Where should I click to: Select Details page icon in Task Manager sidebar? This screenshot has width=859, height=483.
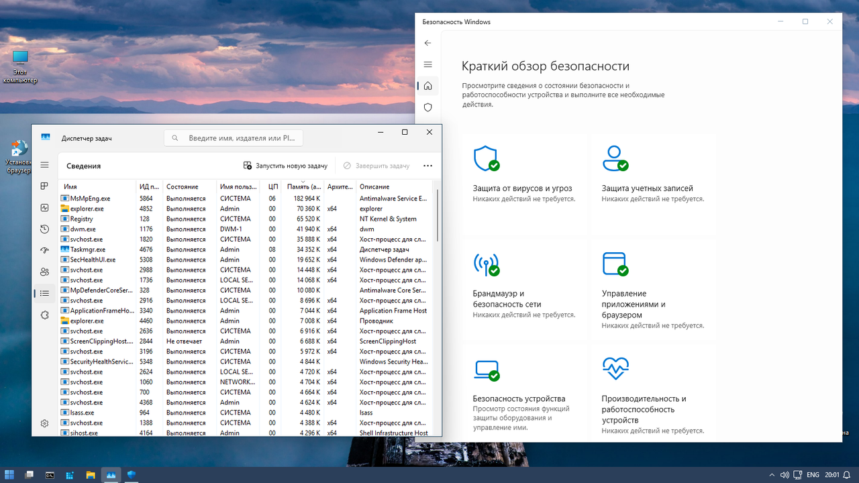pyautogui.click(x=44, y=293)
